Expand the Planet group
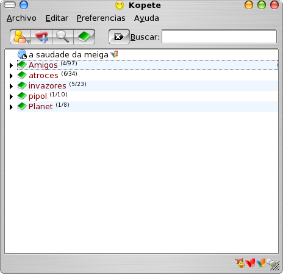Viewport: 283px width, 274px height. (11, 107)
